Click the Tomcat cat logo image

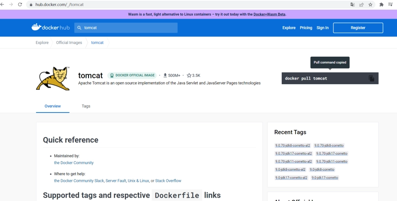[53, 79]
